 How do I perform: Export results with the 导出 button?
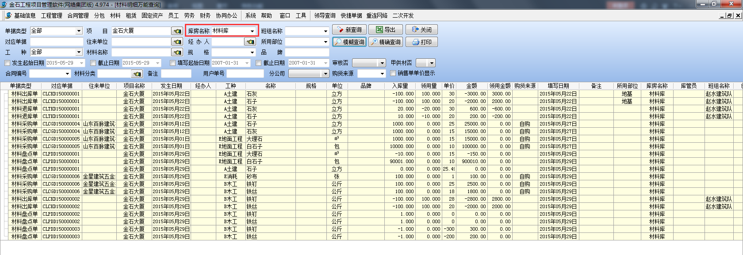click(385, 30)
